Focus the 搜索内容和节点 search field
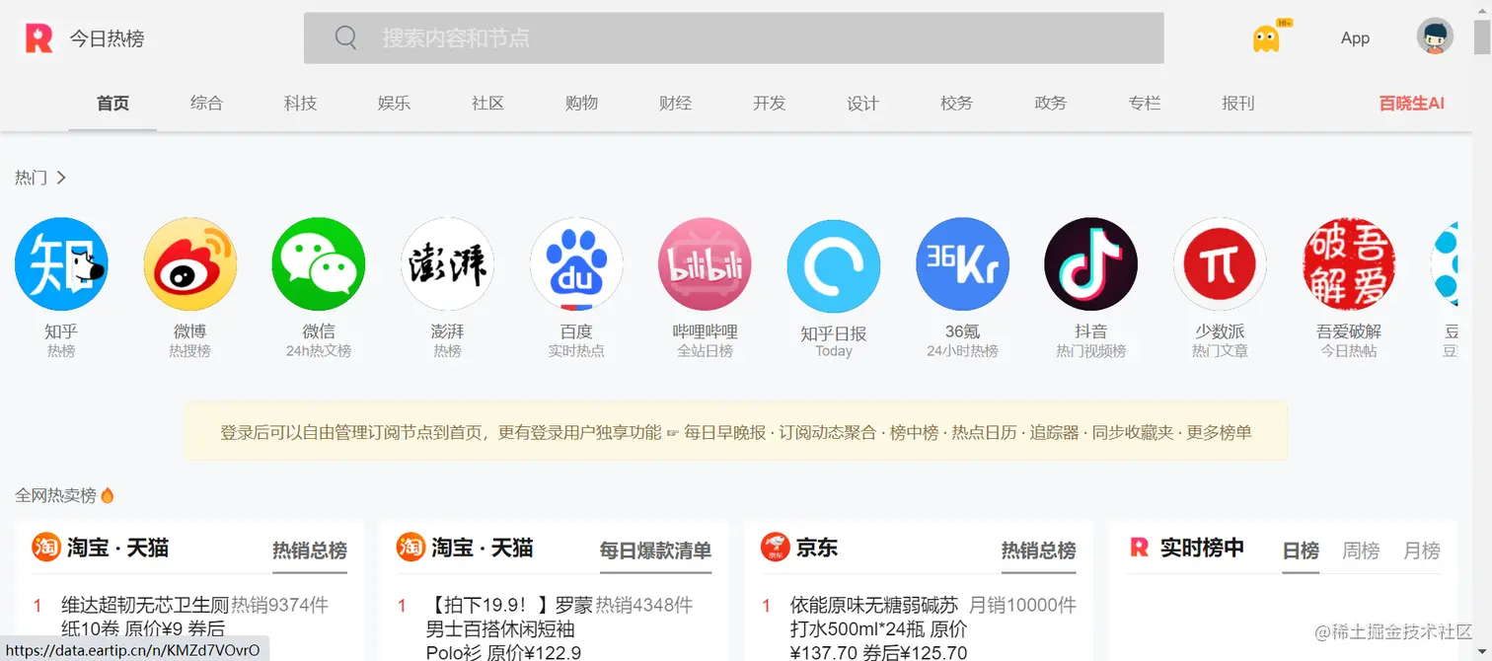This screenshot has width=1492, height=661. coord(733,38)
